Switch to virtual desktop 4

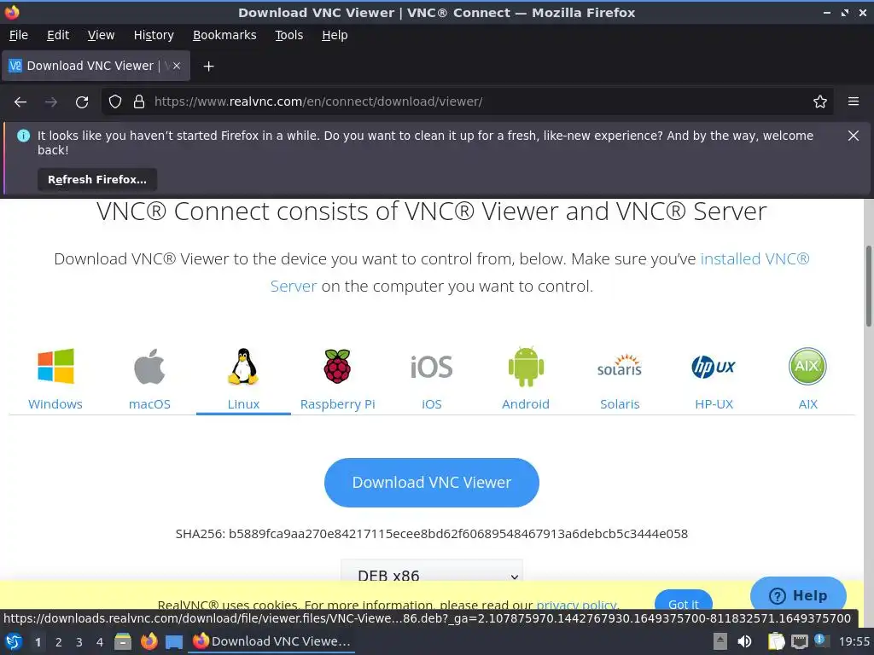tap(100, 642)
